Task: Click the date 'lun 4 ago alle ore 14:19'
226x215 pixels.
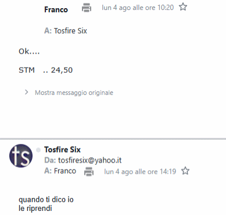Action: click(x=140, y=172)
